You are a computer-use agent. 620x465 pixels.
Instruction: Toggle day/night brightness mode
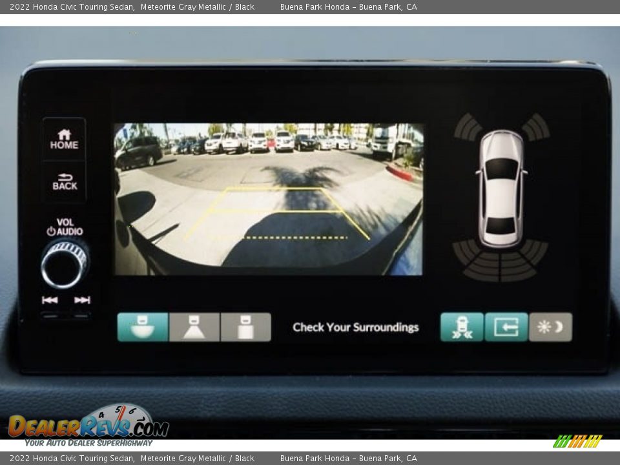tap(550, 327)
